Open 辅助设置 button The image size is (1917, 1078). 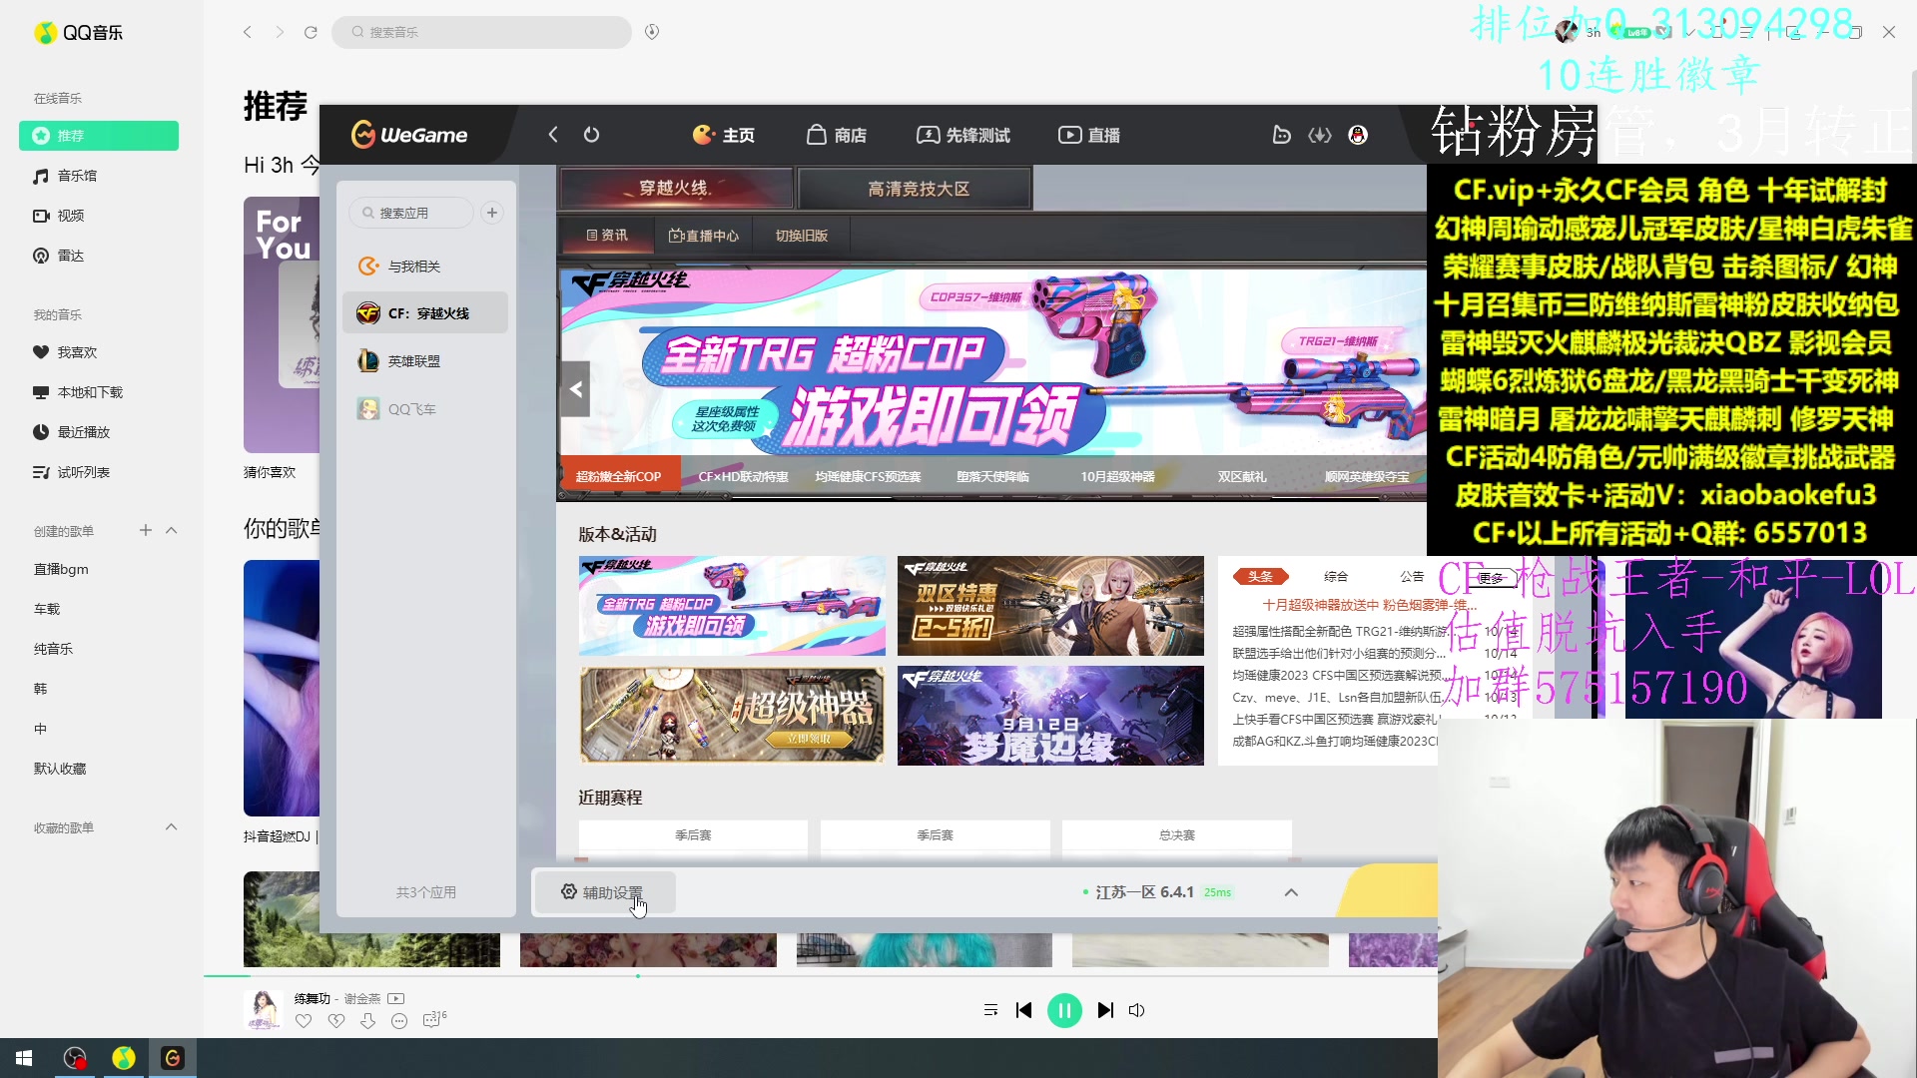(605, 892)
